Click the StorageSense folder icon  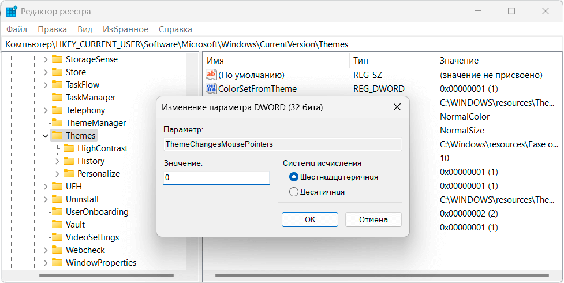click(x=57, y=59)
